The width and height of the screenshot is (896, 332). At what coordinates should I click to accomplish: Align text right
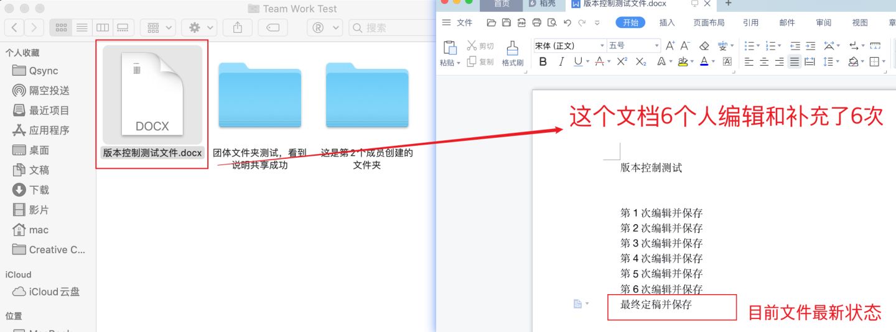coord(779,61)
